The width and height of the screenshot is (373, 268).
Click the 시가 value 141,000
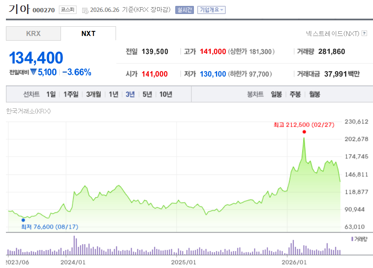pos(155,74)
